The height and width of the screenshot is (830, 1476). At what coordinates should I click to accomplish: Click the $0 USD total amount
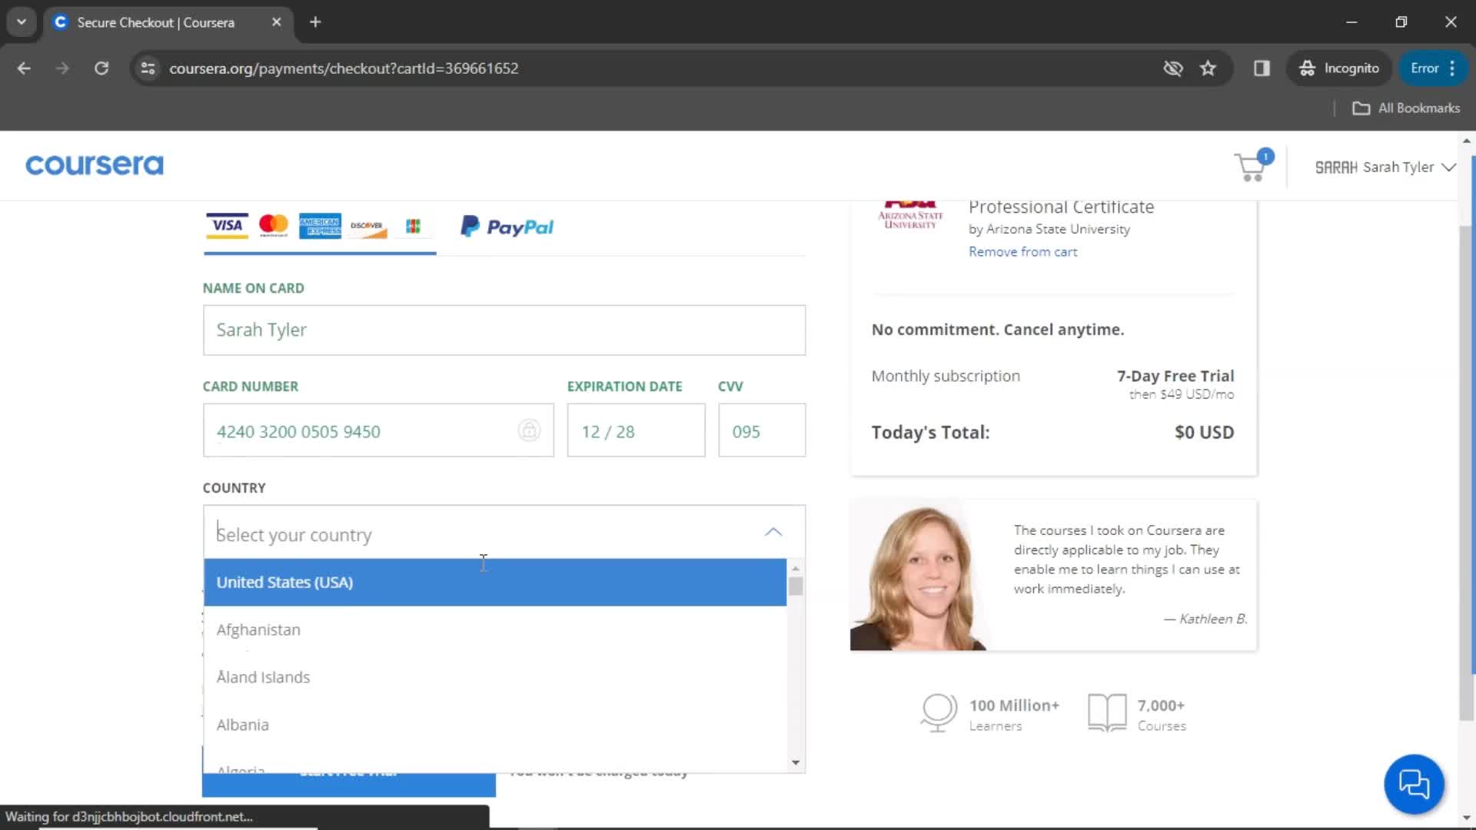(1204, 433)
